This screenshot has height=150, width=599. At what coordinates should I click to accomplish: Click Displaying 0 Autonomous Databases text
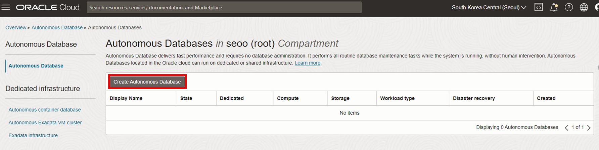pyautogui.click(x=517, y=127)
